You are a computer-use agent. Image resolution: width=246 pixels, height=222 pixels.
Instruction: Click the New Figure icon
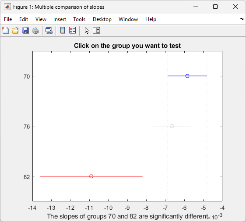(x=5, y=30)
